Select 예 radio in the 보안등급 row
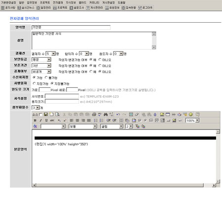This screenshot has height=197, width=222. [x=91, y=60]
